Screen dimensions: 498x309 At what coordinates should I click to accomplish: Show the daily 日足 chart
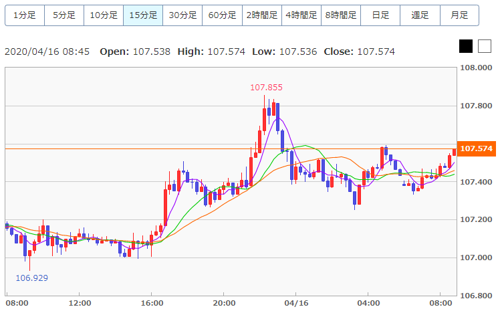pos(380,15)
